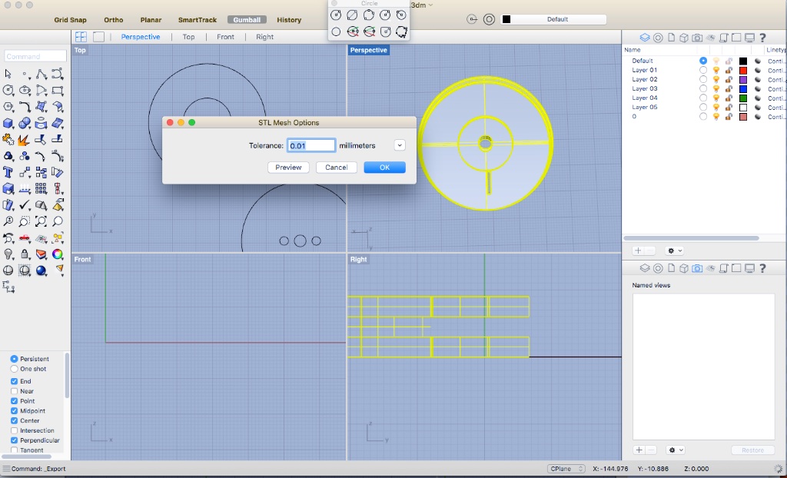Select the Persistent osnap option
787x478 pixels.
tap(14, 359)
